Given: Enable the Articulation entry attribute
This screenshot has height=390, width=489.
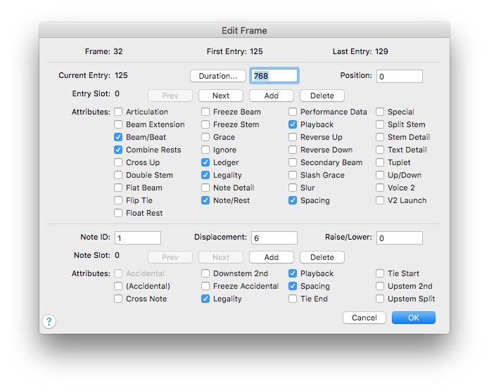Looking at the screenshot, I should click(x=118, y=112).
